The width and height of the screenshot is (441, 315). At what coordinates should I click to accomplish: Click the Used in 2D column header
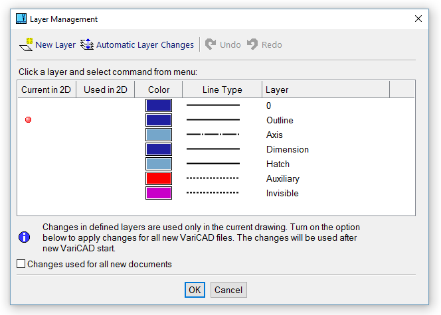click(106, 90)
